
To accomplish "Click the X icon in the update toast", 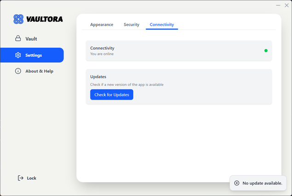I will click(237, 183).
